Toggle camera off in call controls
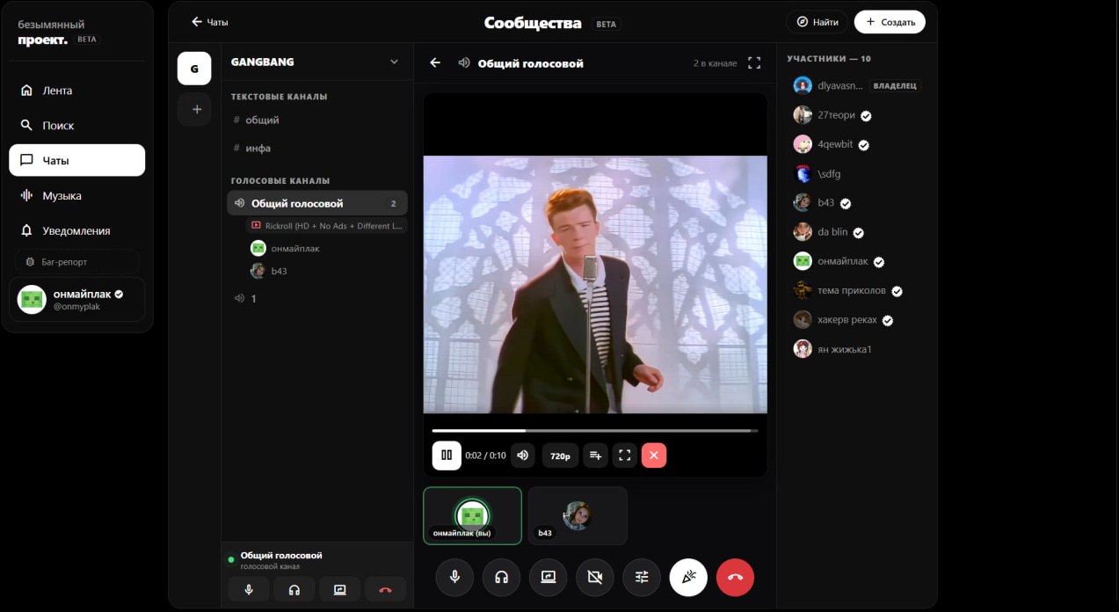The image size is (1119, 612). point(595,578)
